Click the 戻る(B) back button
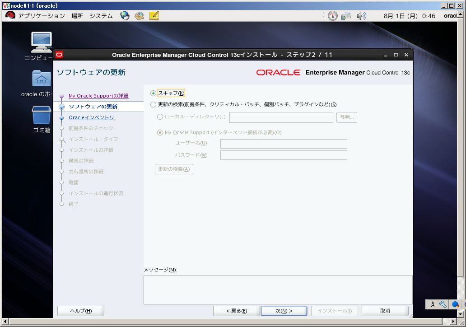Viewport: 466px width, 327px height. coord(237,311)
